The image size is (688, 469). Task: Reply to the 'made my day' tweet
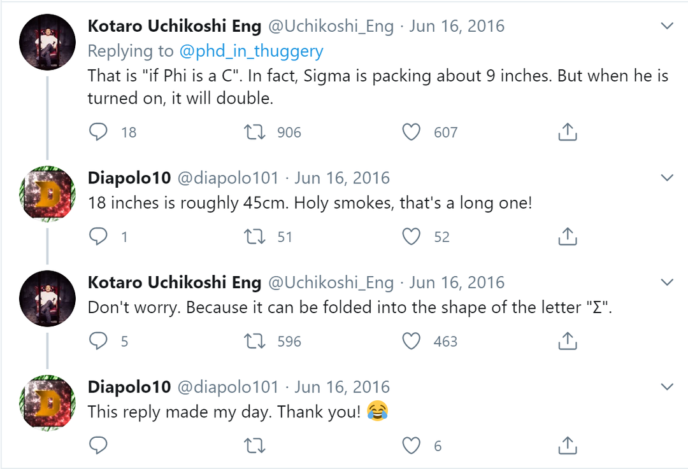click(98, 445)
